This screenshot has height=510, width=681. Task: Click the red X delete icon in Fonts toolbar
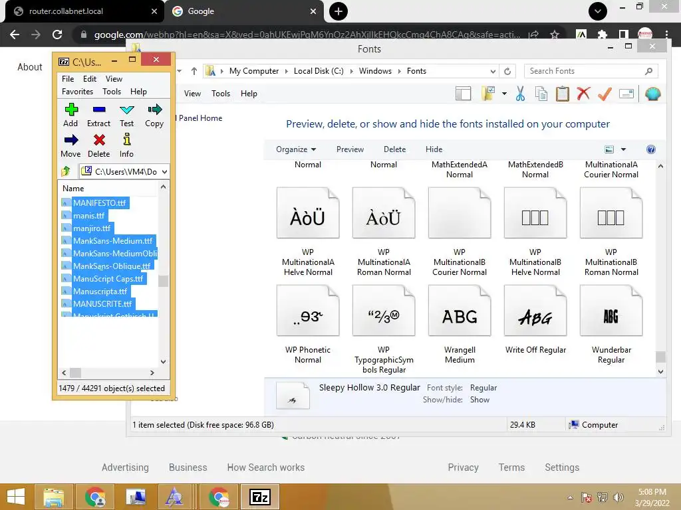(584, 93)
